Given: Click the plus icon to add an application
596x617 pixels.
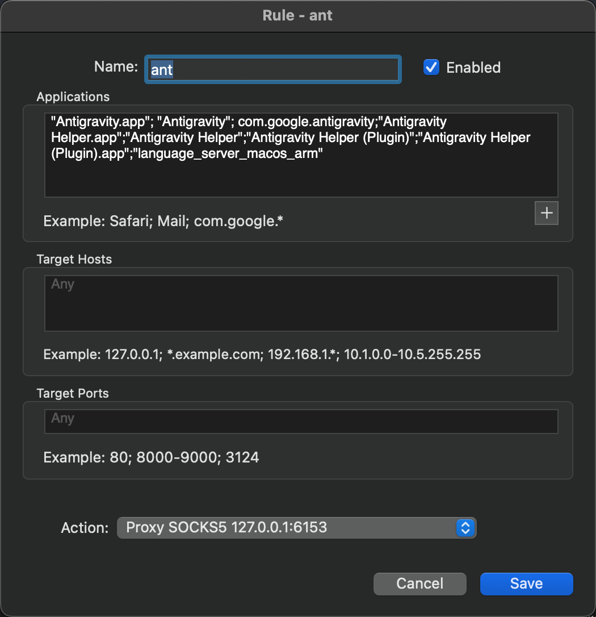Looking at the screenshot, I should [x=547, y=213].
